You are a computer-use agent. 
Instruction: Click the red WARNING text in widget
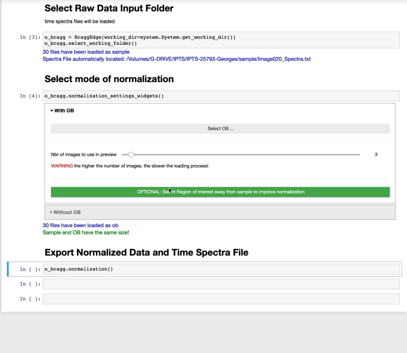coord(62,166)
